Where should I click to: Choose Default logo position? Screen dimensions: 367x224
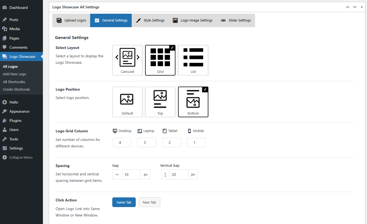click(x=127, y=102)
